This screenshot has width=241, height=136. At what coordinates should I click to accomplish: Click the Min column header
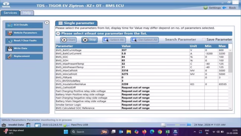click(x=211, y=46)
